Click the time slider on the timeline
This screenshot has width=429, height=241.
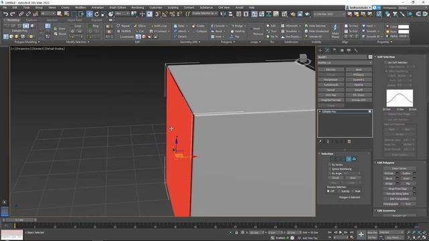[19, 220]
